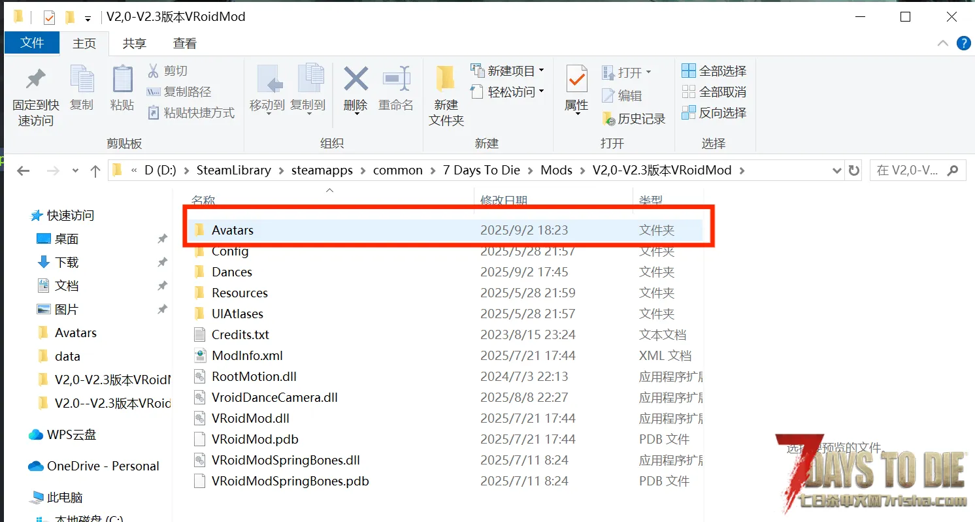Select OneDrive - Personal in navigation pane

103,466
